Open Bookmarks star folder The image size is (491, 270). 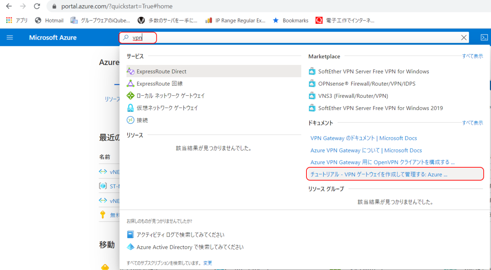coord(291,20)
